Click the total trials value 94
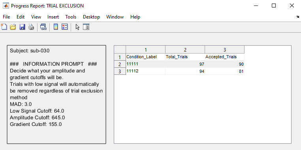This screenshot has width=301, height=150. point(185,71)
